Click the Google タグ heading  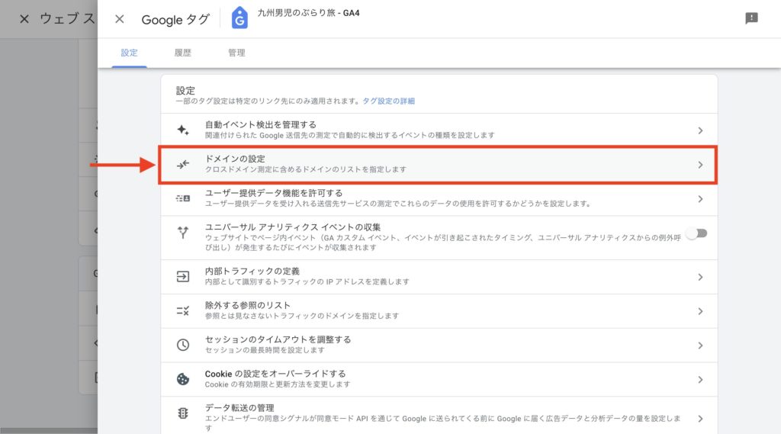click(x=175, y=19)
